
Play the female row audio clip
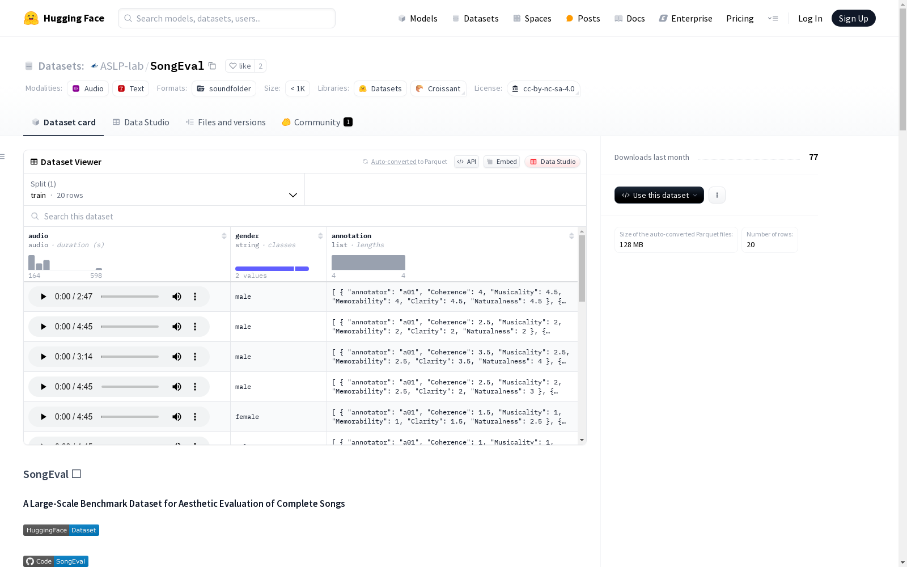pos(43,417)
